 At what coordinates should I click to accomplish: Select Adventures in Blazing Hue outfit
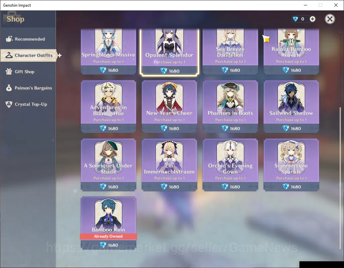pos(108,107)
